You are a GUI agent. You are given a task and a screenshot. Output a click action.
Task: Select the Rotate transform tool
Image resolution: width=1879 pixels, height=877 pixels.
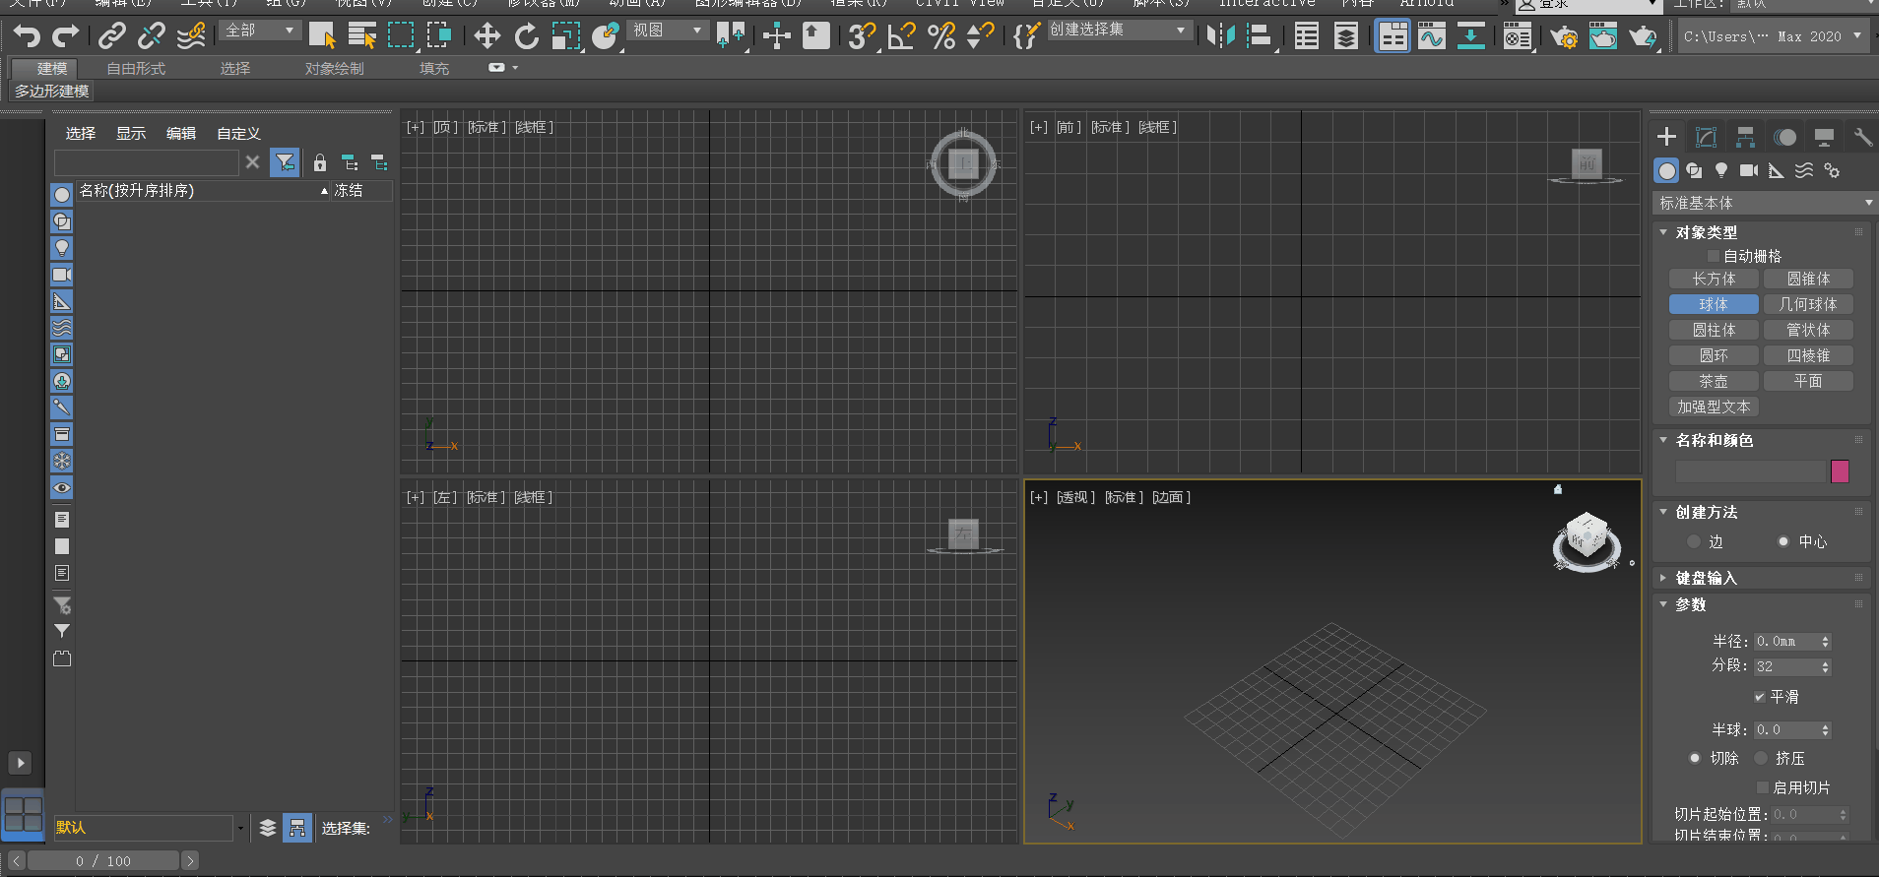[527, 36]
